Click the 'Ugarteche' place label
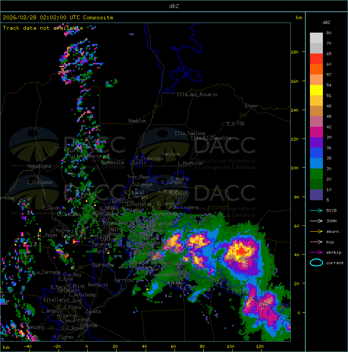 pos(103,265)
